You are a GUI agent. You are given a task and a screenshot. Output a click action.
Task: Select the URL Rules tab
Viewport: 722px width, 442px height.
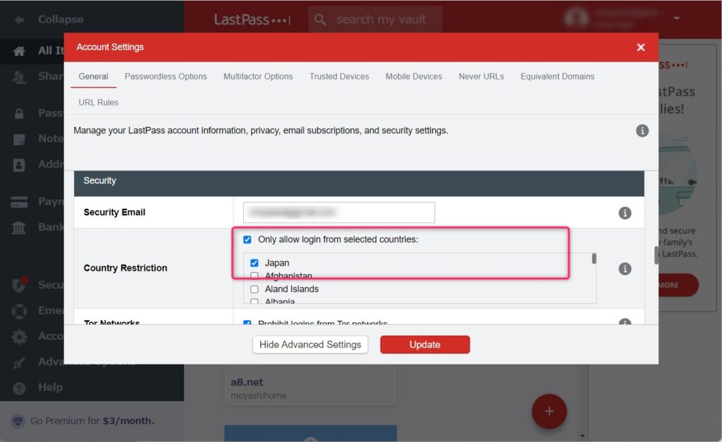coord(99,102)
